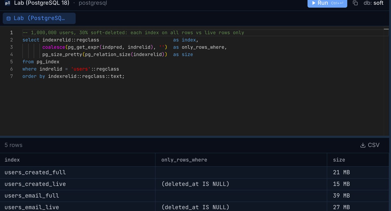Click 'order by' on line 7
The image size is (391, 211).
(x=34, y=76)
